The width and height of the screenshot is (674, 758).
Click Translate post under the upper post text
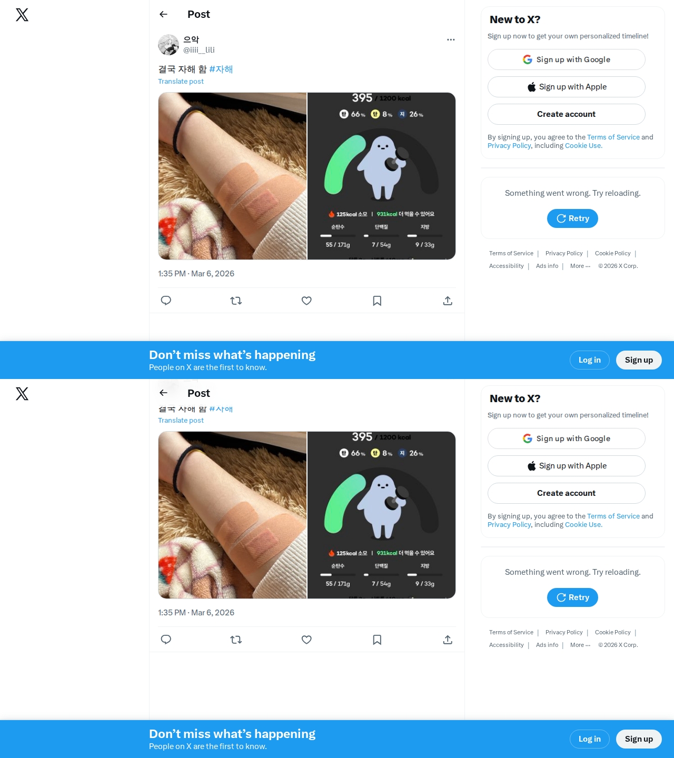click(x=181, y=81)
